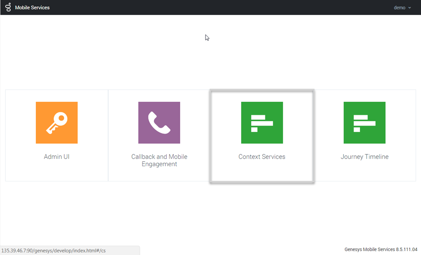Screen dimensions: 421x255
Task: Click Callback and Mobile Engagement label
Action: 159,160
